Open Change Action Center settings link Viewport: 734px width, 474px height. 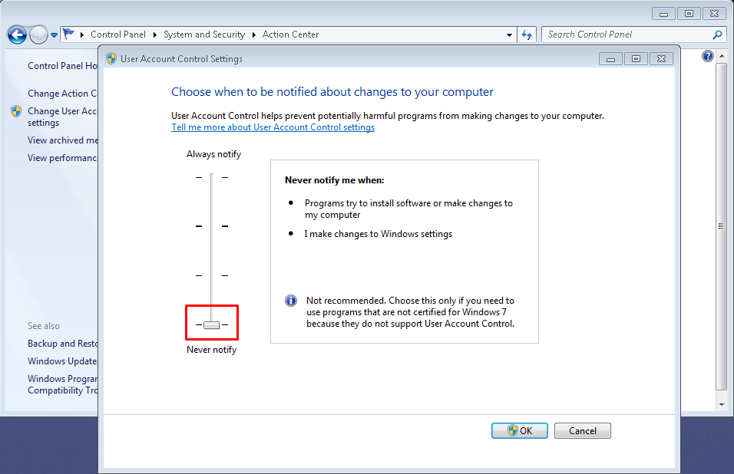[61, 94]
